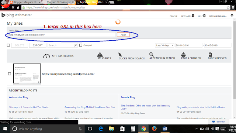Open File Explorer from the taskbar
This screenshot has width=236, height=133.
111,129
